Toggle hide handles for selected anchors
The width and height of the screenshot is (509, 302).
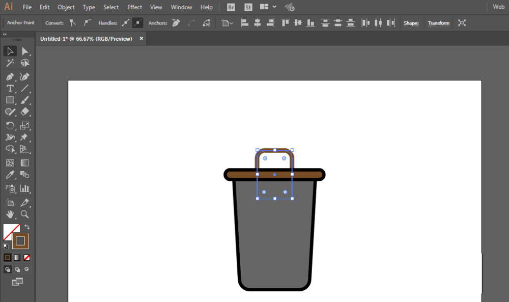(x=138, y=23)
